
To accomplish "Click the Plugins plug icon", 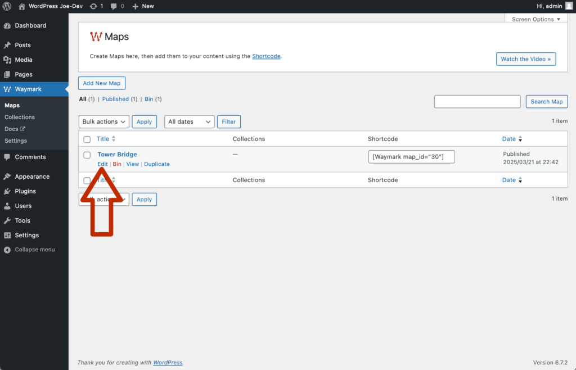I will [7, 191].
